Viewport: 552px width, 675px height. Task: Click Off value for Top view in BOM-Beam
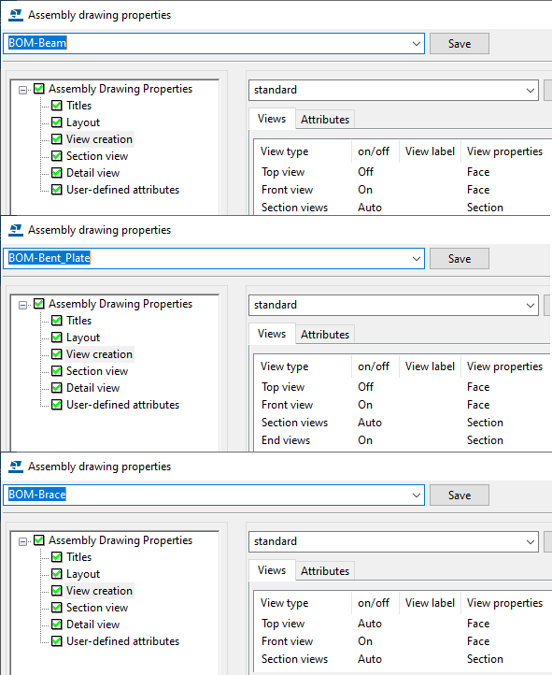tap(365, 172)
